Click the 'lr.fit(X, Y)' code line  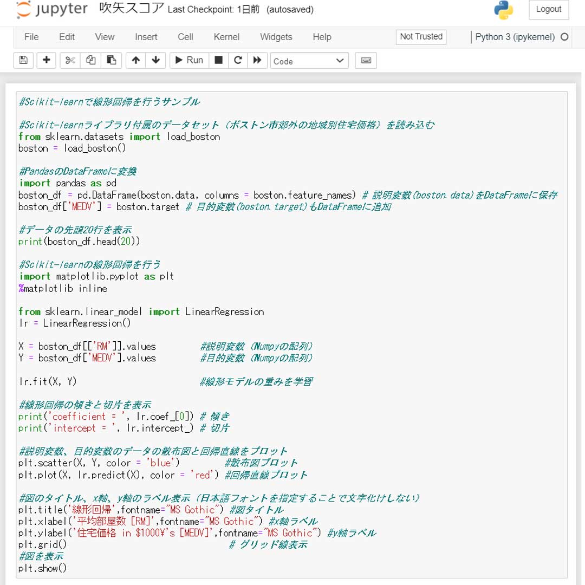point(47,381)
